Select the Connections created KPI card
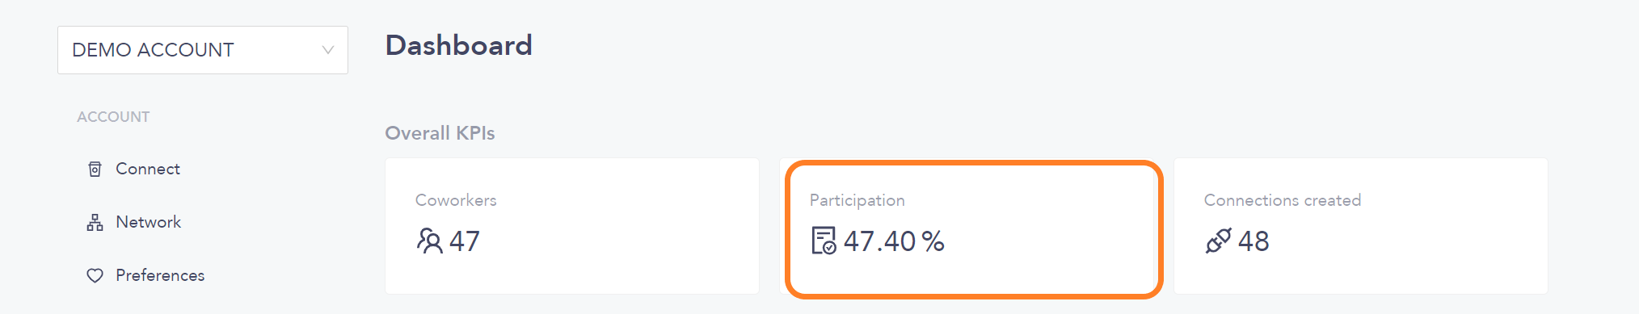1639x314 pixels. pyautogui.click(x=1361, y=226)
